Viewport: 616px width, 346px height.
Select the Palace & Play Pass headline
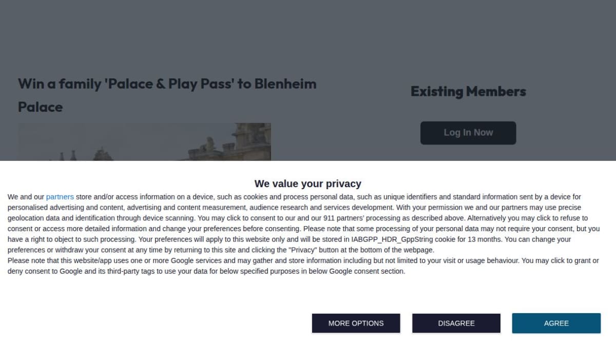[167, 95]
